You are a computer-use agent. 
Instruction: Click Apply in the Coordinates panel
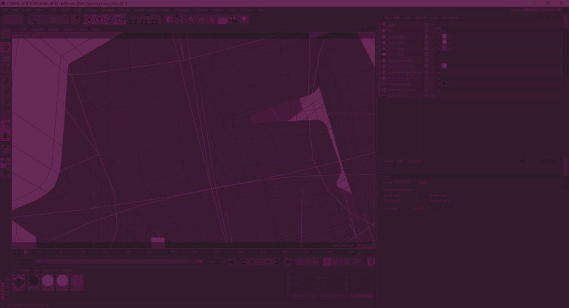coord(361,296)
